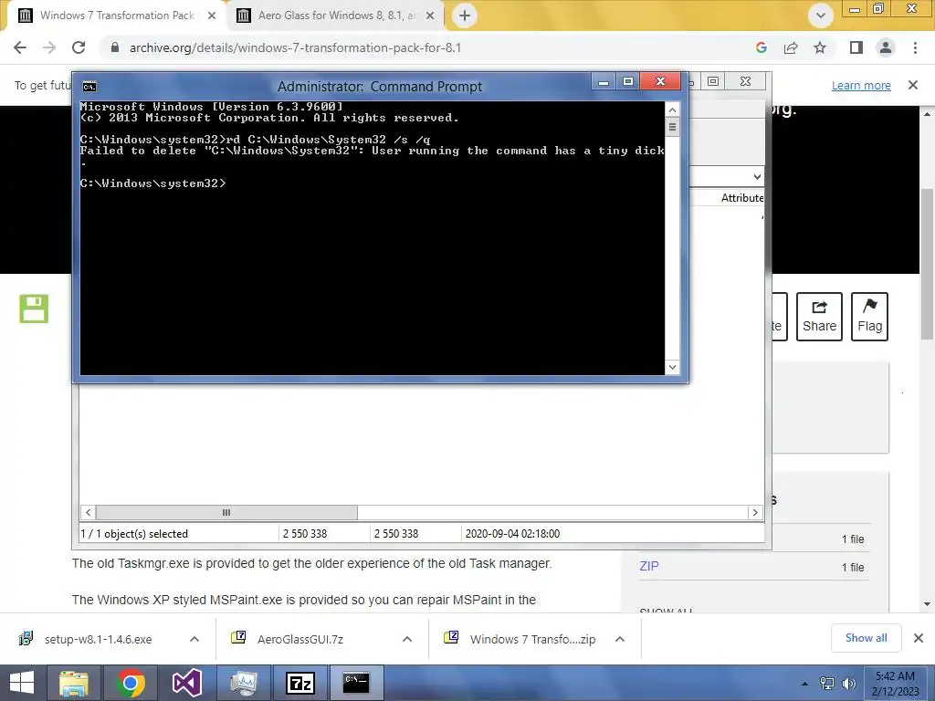
Task: Open the taskbar clock showing 5:42 AM
Action: (895, 684)
